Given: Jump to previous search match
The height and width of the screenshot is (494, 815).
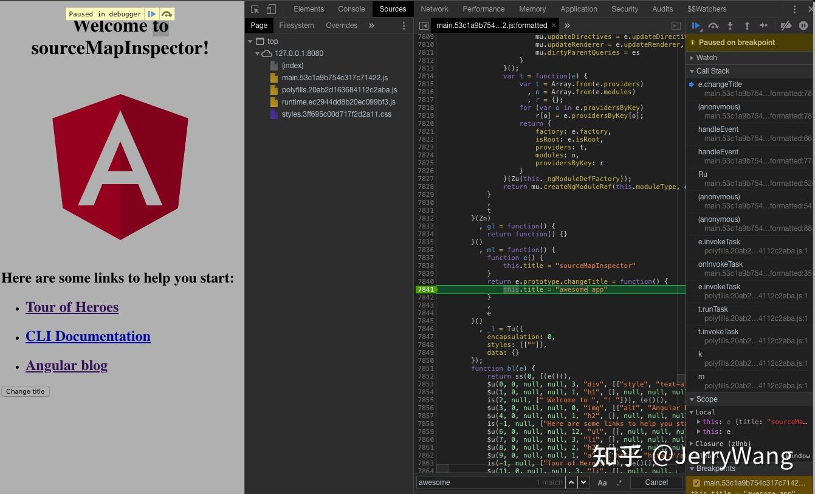Looking at the screenshot, I should (x=571, y=482).
